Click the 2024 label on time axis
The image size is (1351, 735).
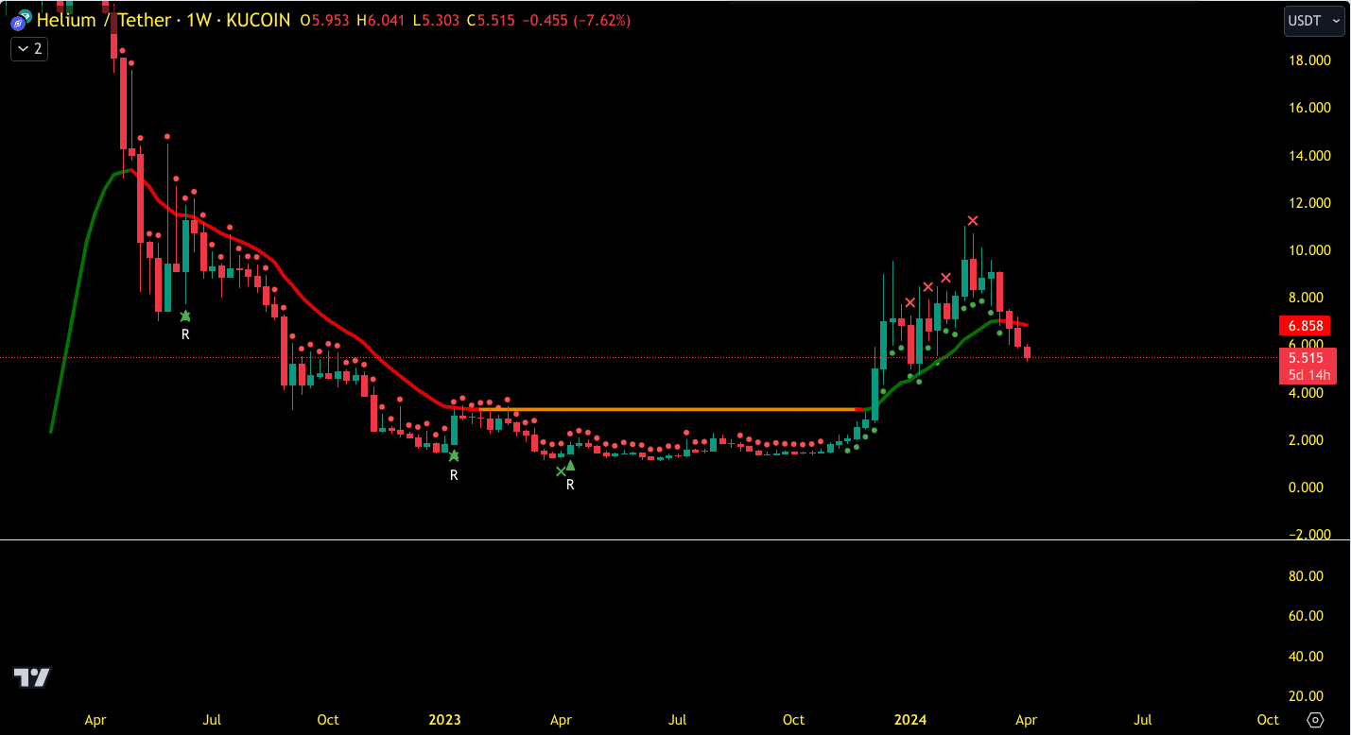[911, 720]
